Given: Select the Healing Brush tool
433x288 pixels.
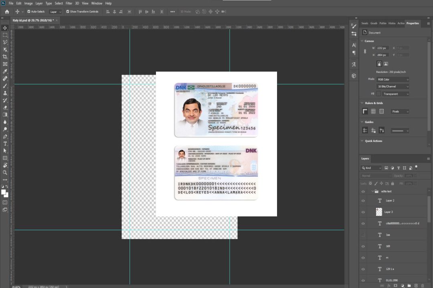Looking at the screenshot, I should (x=5, y=78).
